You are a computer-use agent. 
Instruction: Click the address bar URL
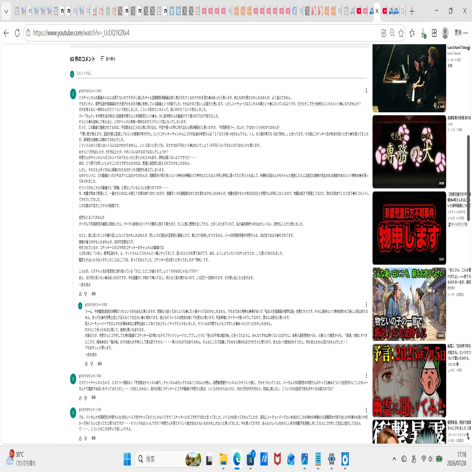point(81,33)
